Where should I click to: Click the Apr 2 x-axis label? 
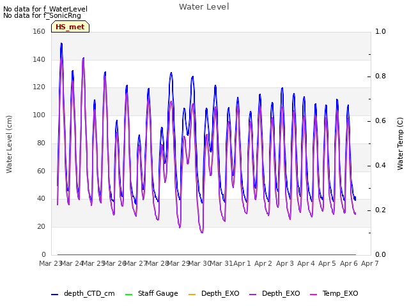tap(263, 263)
